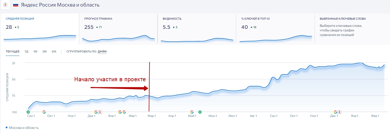
Task: Click the traffic forecast value 255
Action: 89,27
